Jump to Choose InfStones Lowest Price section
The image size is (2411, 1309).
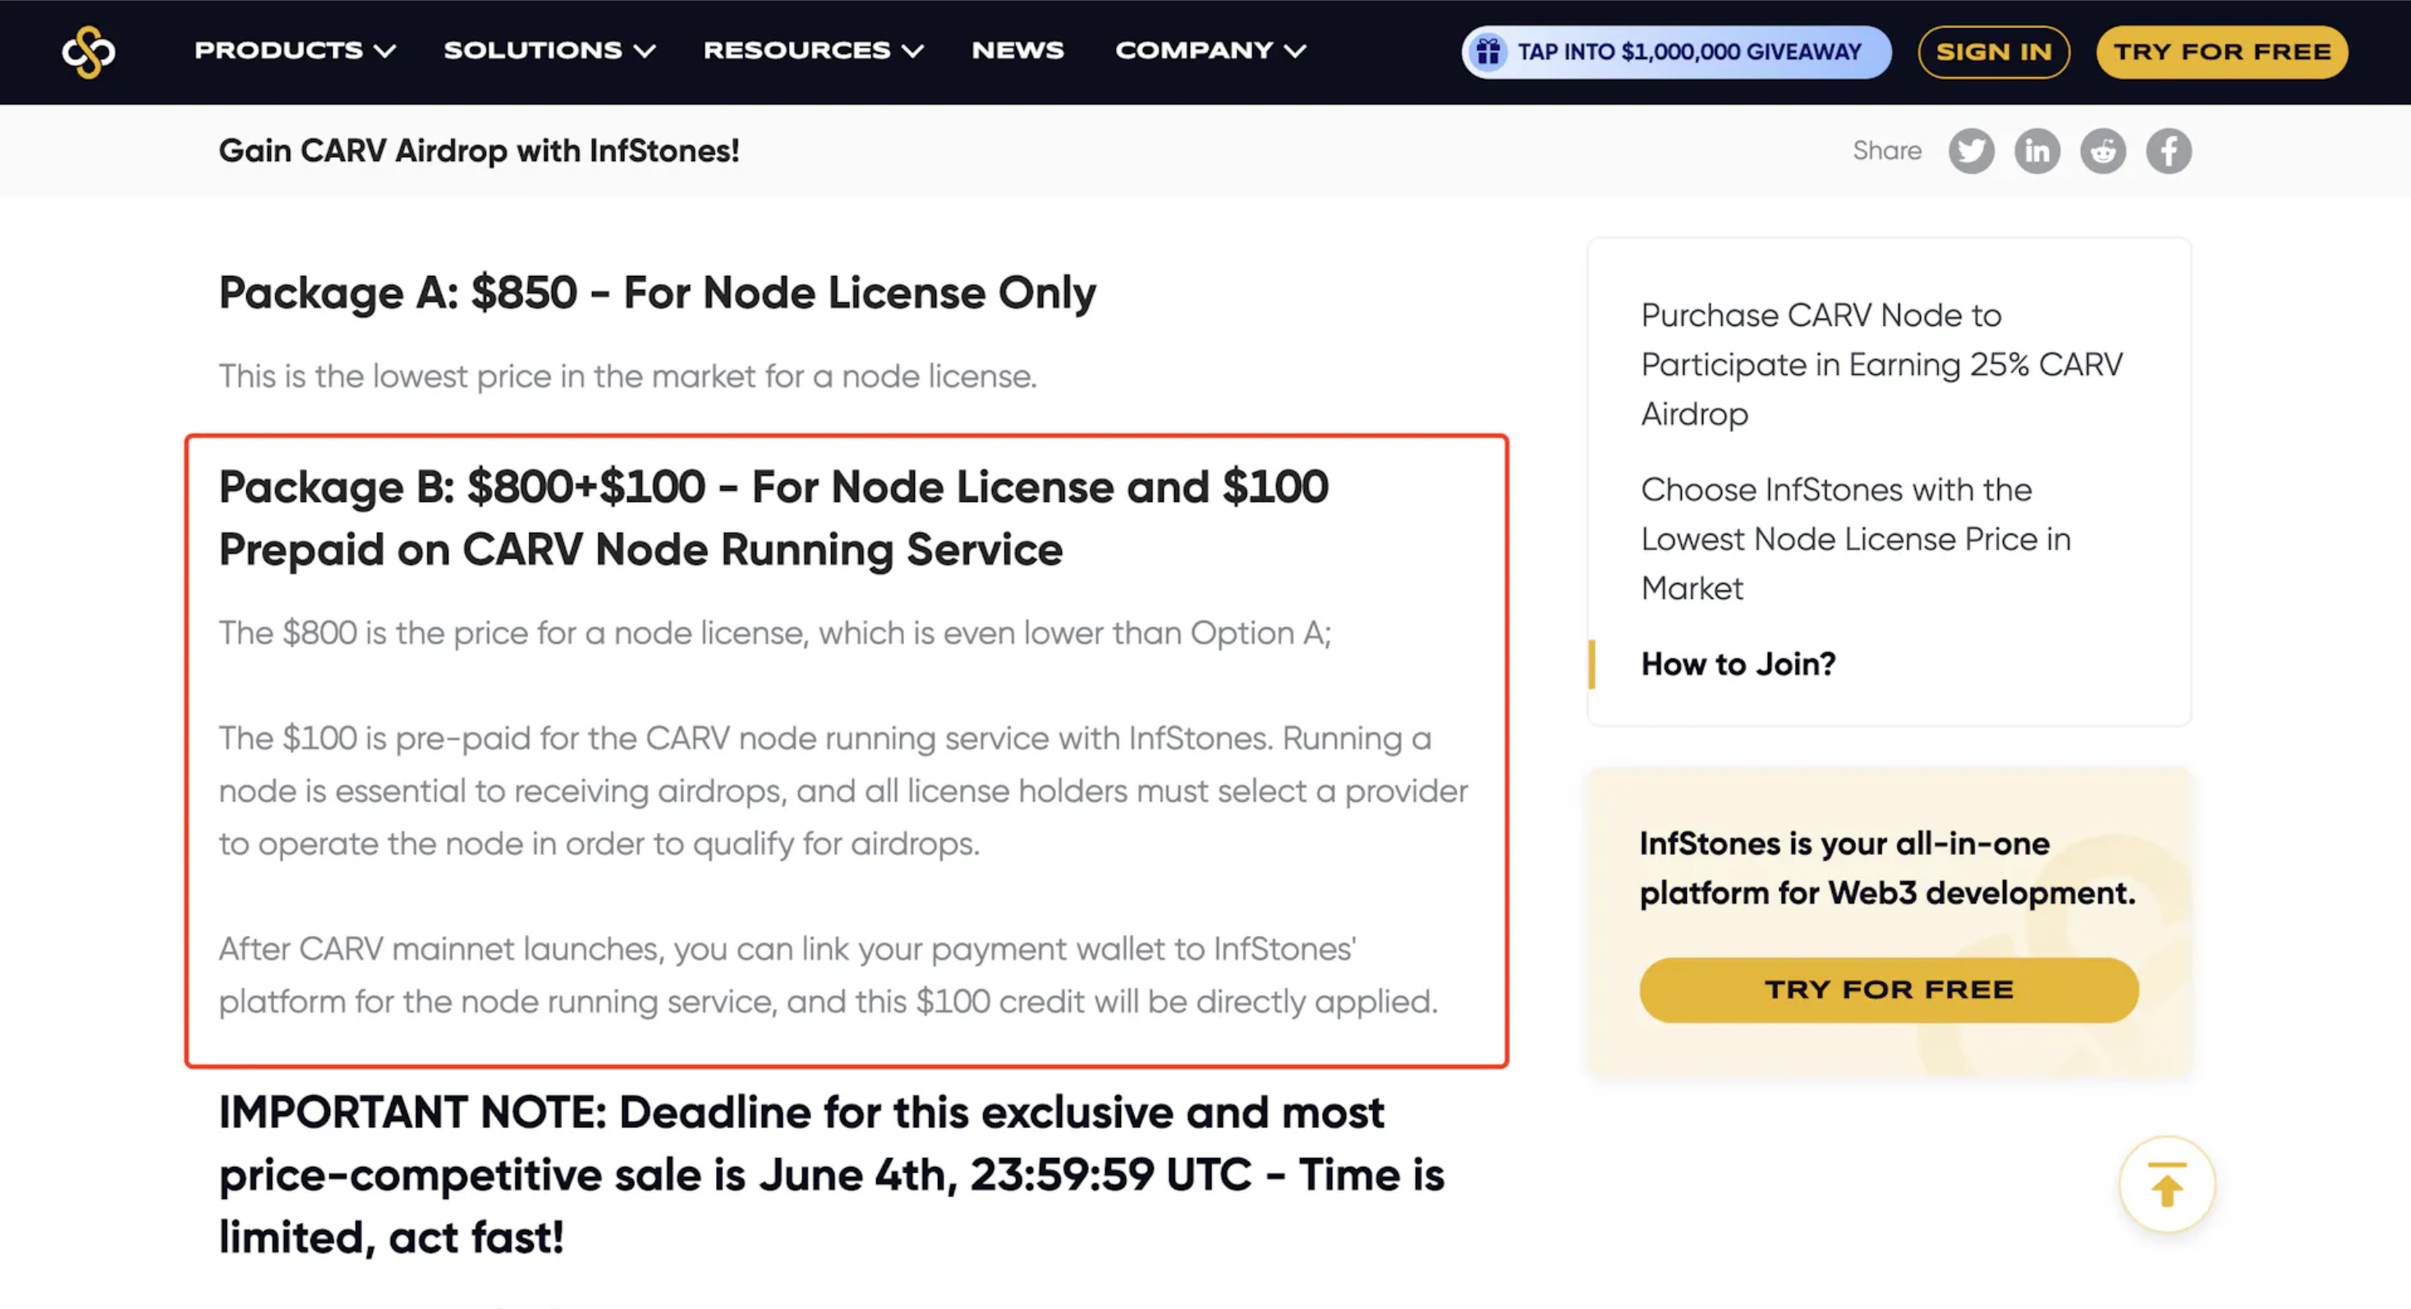click(x=1855, y=539)
